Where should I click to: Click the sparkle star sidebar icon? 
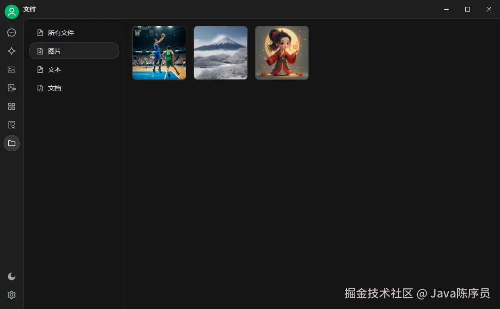click(12, 51)
